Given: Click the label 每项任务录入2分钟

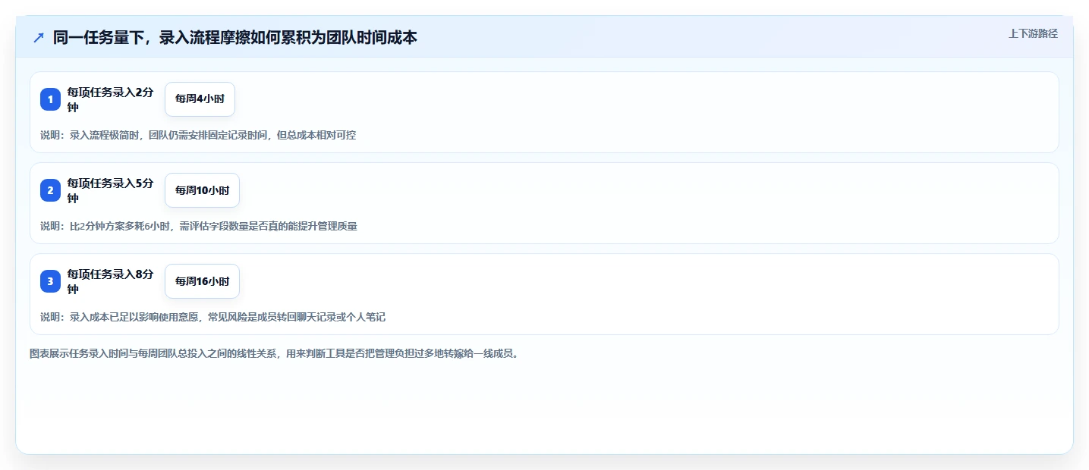Looking at the screenshot, I should click(111, 99).
